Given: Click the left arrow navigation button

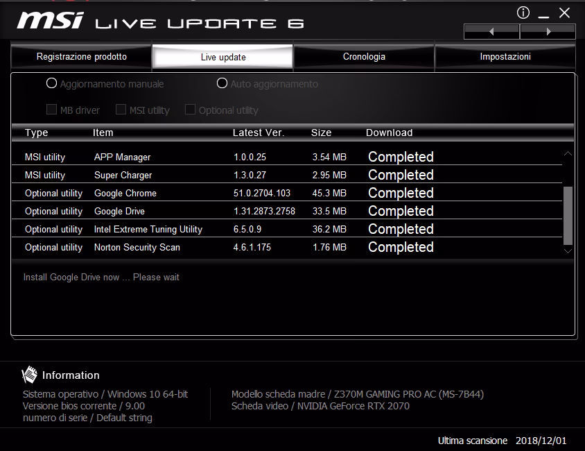Looking at the screenshot, I should (491, 32).
